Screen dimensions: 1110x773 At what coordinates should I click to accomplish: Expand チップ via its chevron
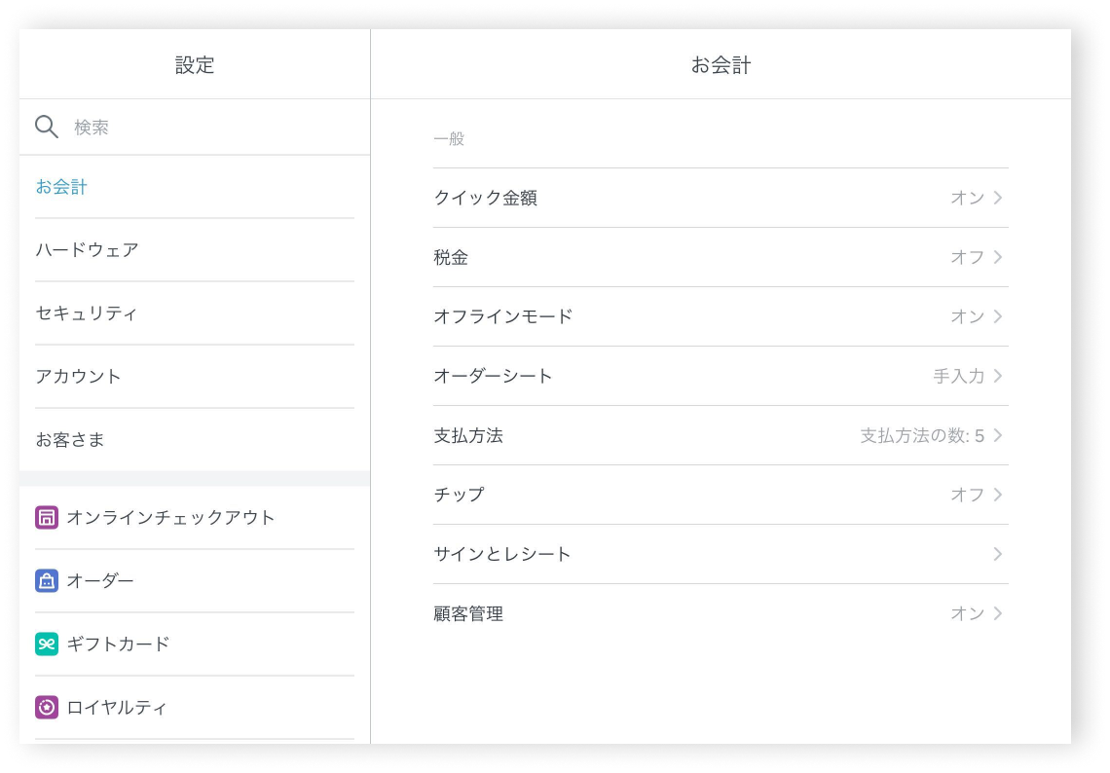(998, 495)
